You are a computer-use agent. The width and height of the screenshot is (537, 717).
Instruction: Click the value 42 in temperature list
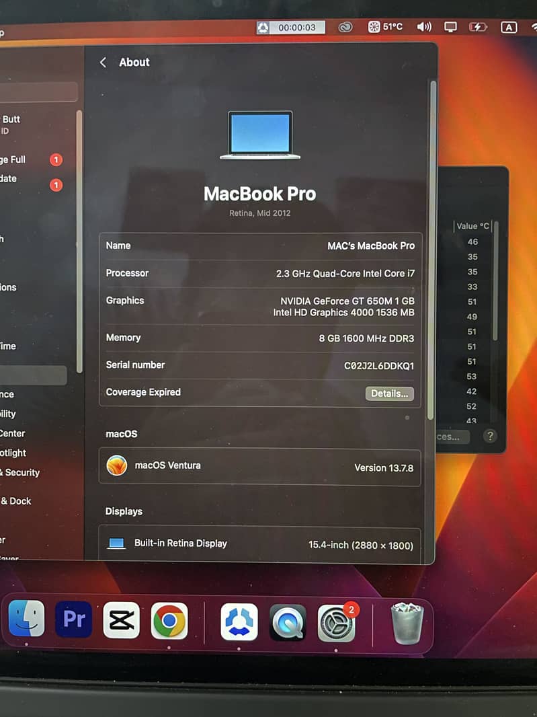(472, 391)
